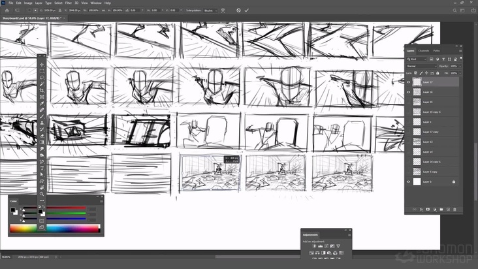This screenshot has width=478, height=269.
Task: Select the Frame tool
Action: [x=42, y=97]
